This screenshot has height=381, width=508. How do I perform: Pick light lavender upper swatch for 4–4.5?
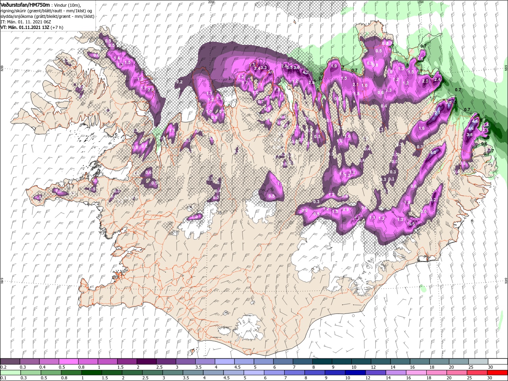point(224,362)
